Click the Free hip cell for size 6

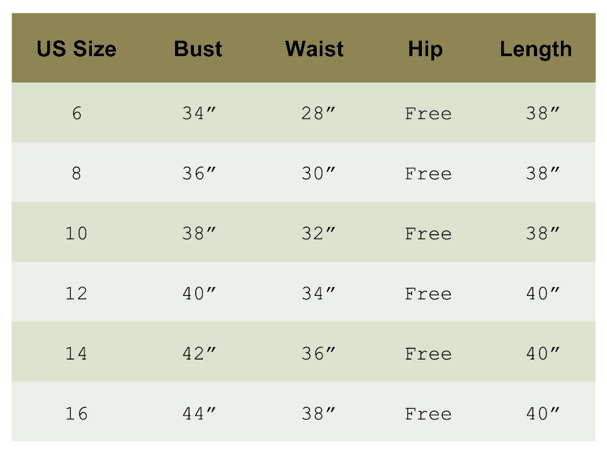click(x=428, y=114)
